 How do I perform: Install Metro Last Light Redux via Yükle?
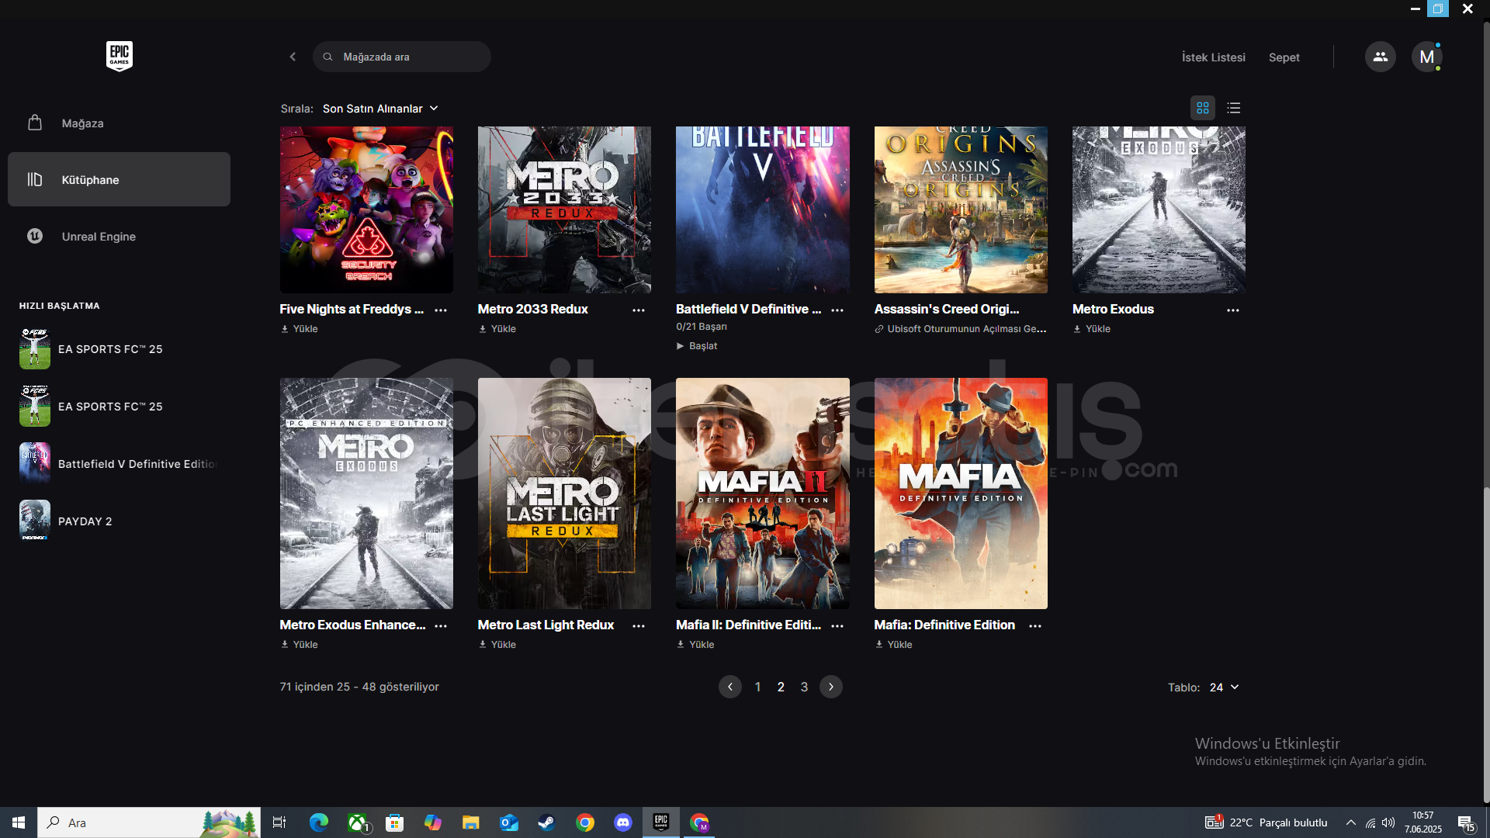coord(497,645)
